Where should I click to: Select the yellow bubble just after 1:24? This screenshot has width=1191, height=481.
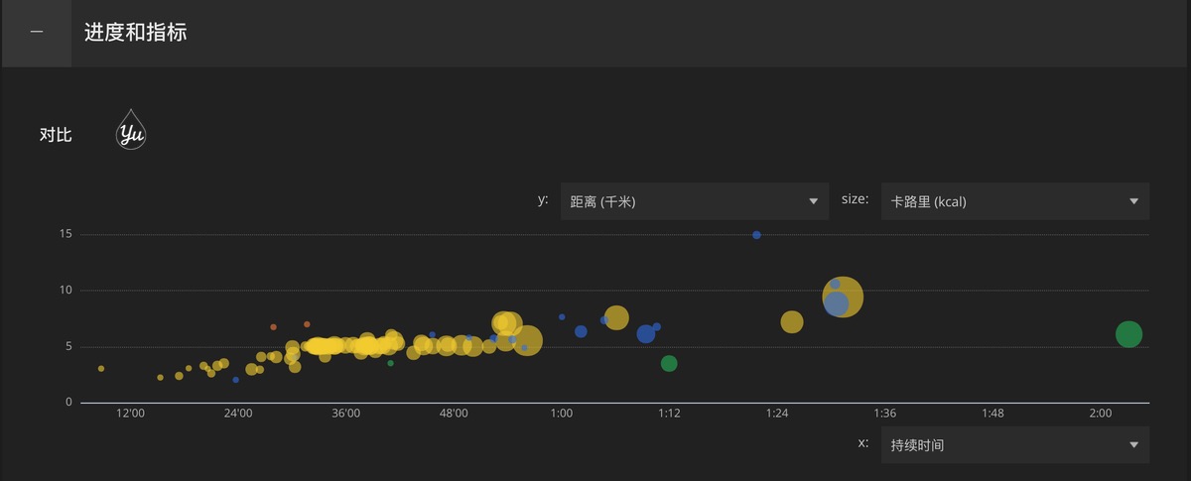tap(792, 321)
